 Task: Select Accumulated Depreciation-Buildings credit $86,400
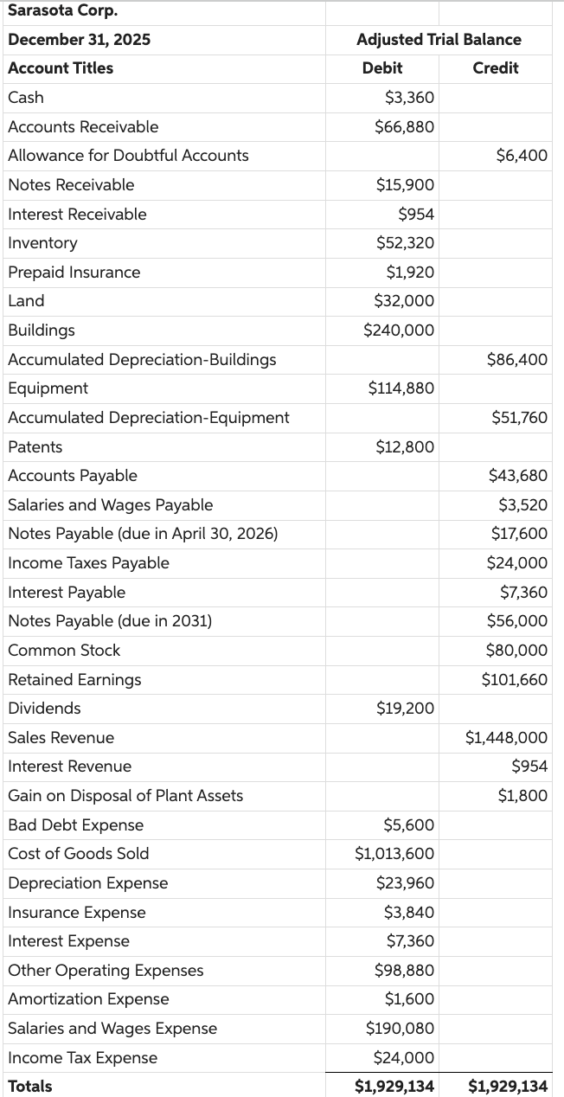[517, 359]
